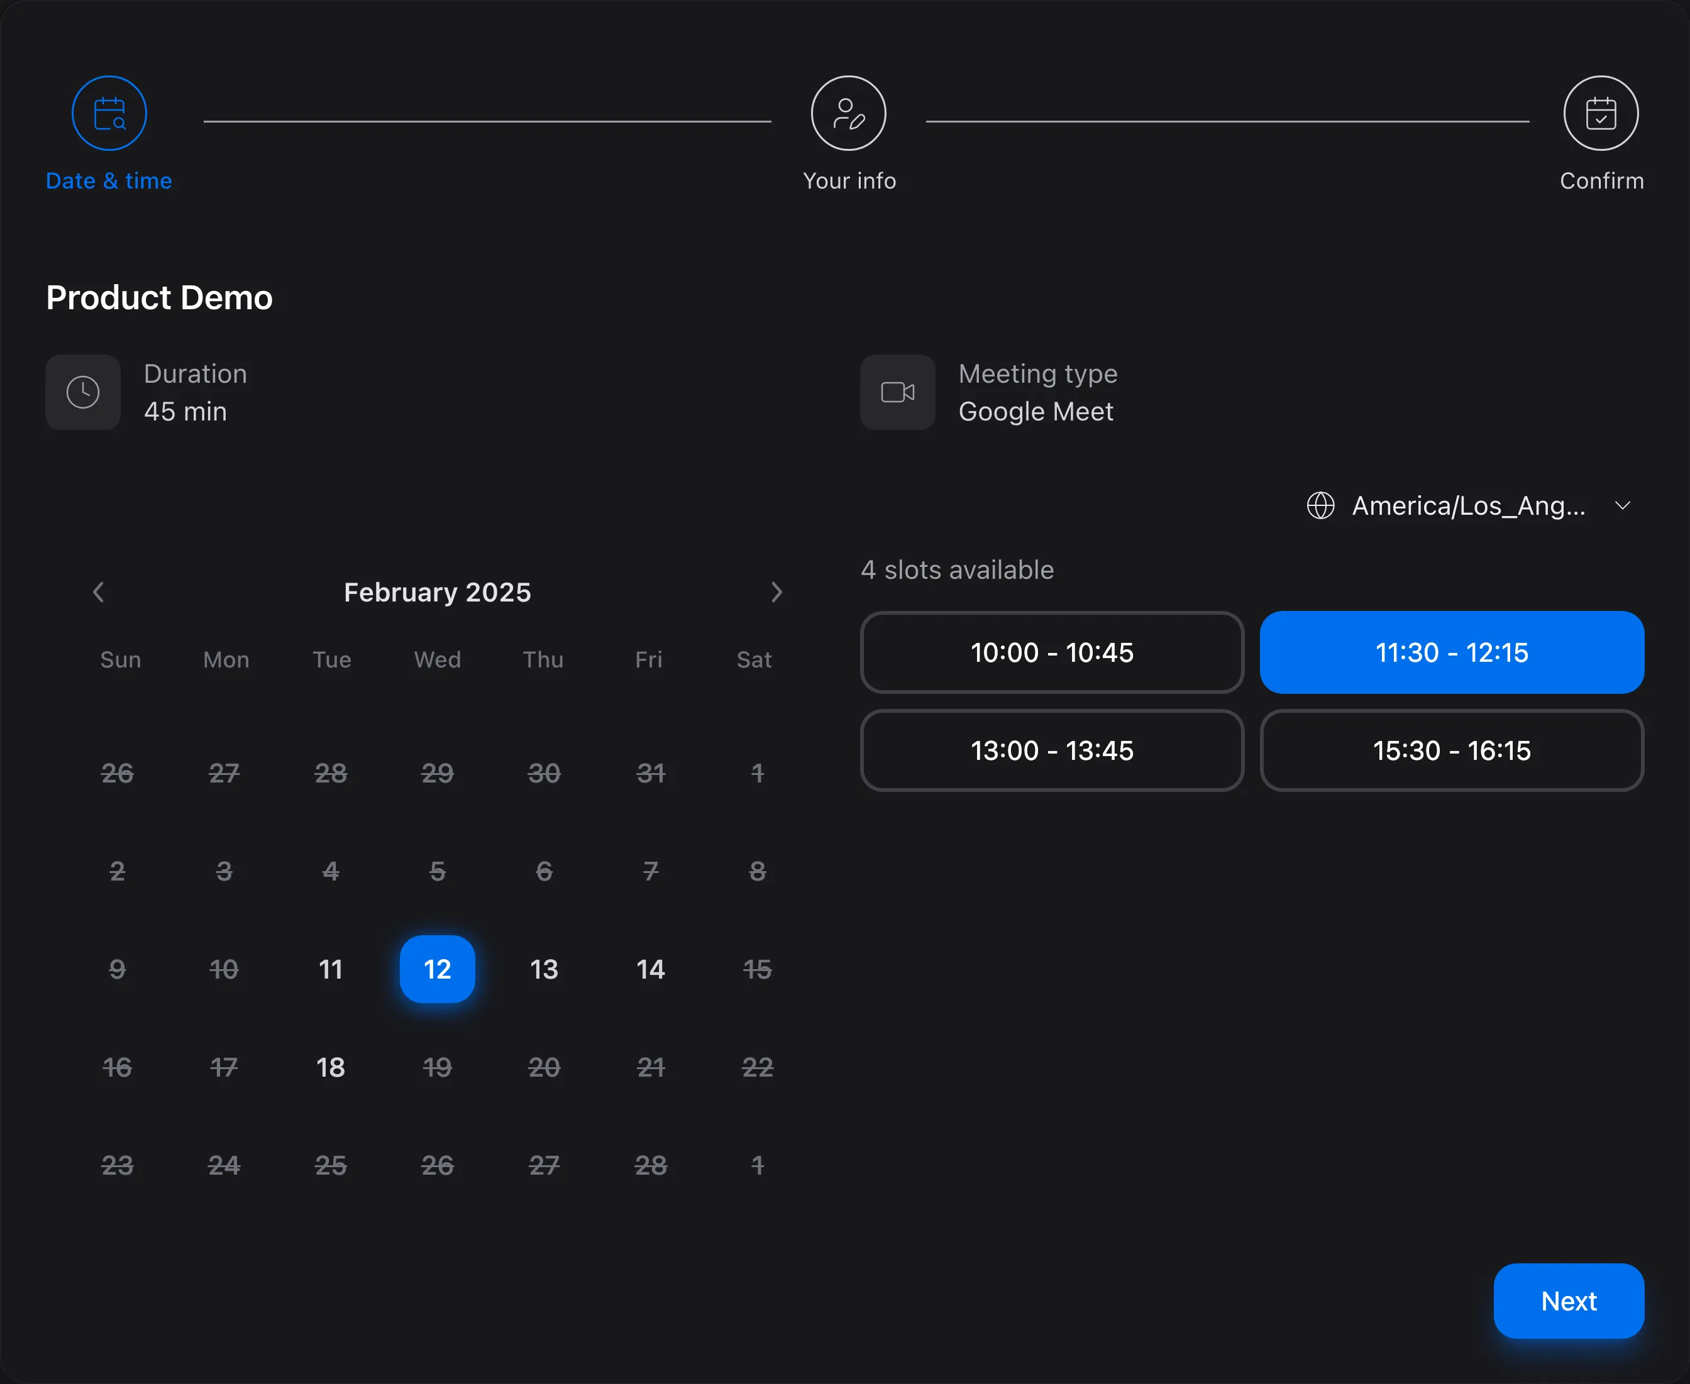Pick February 14 on the calendar

pos(650,969)
